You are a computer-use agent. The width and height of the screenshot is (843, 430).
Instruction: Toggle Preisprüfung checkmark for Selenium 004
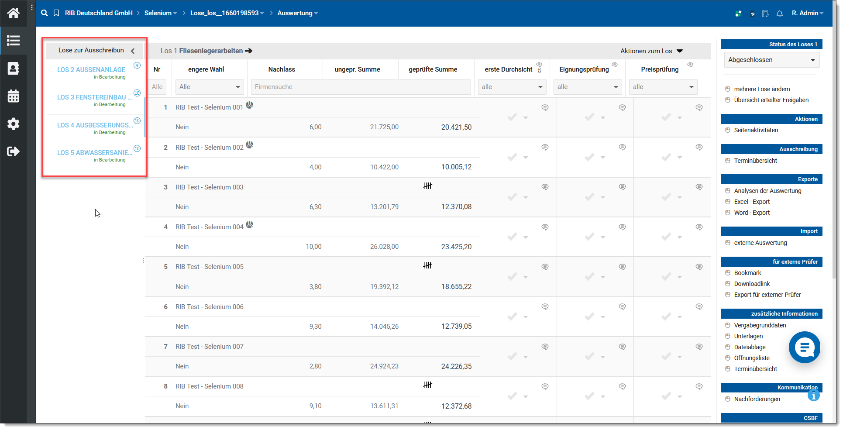pos(666,237)
